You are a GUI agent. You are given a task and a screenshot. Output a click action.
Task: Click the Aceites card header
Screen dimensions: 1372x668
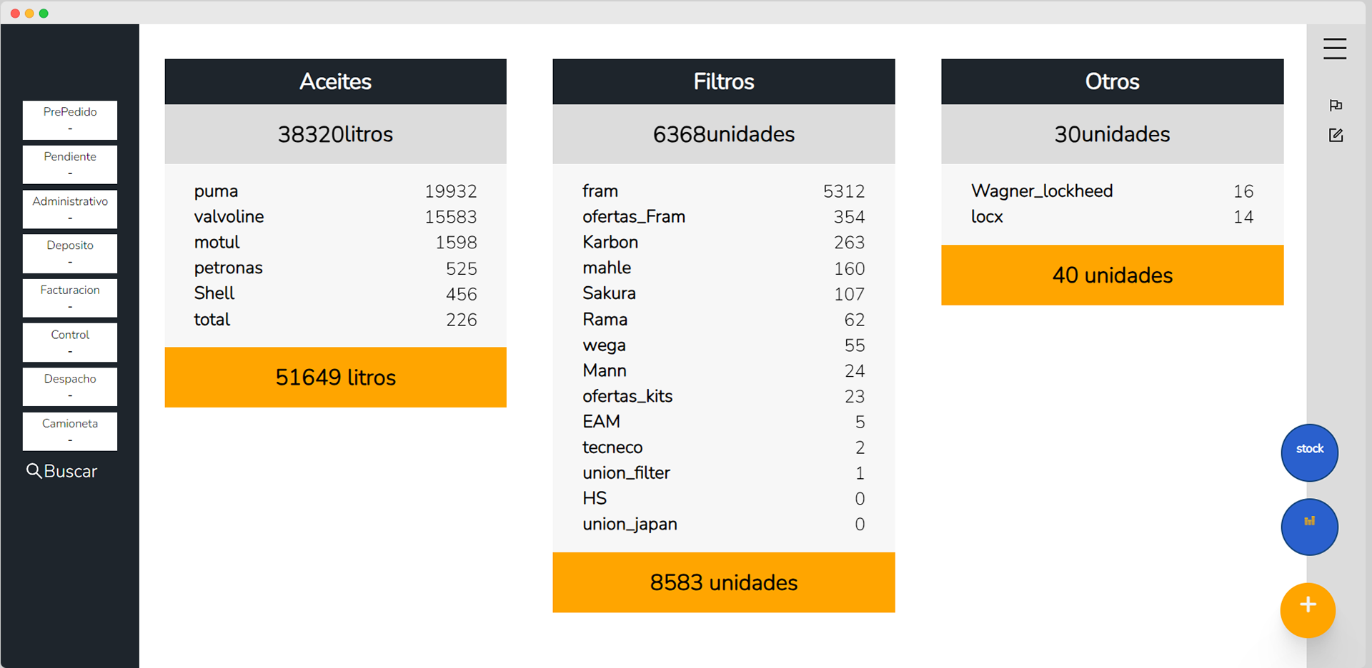335,81
